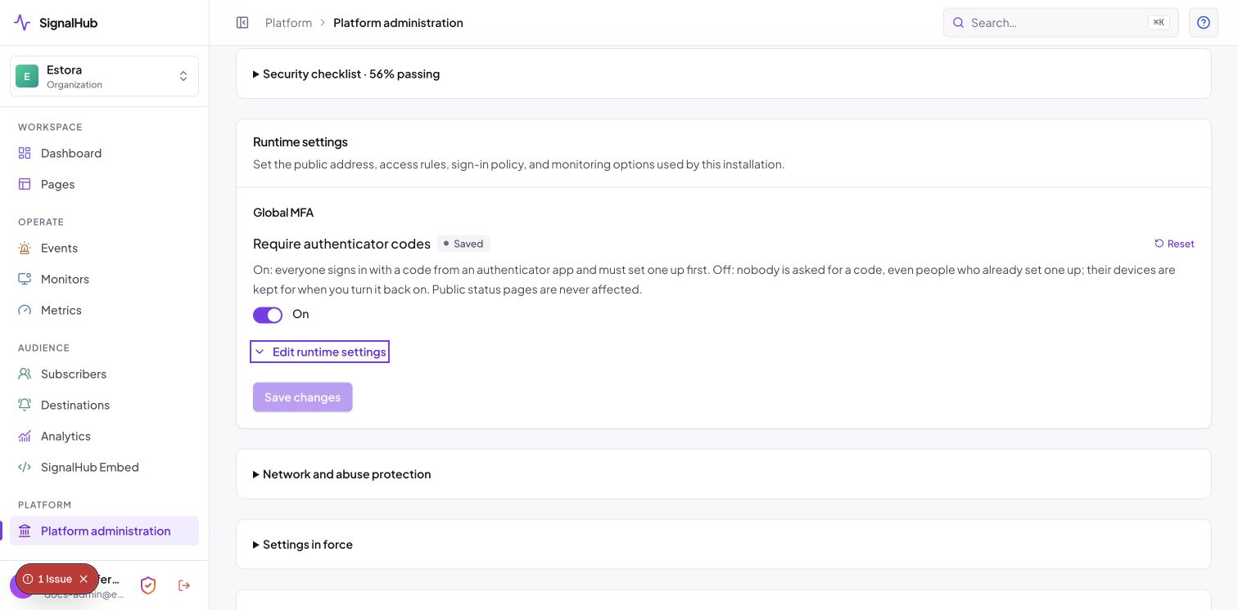Click the Monitors screen icon
1238x610 pixels.
point(25,279)
